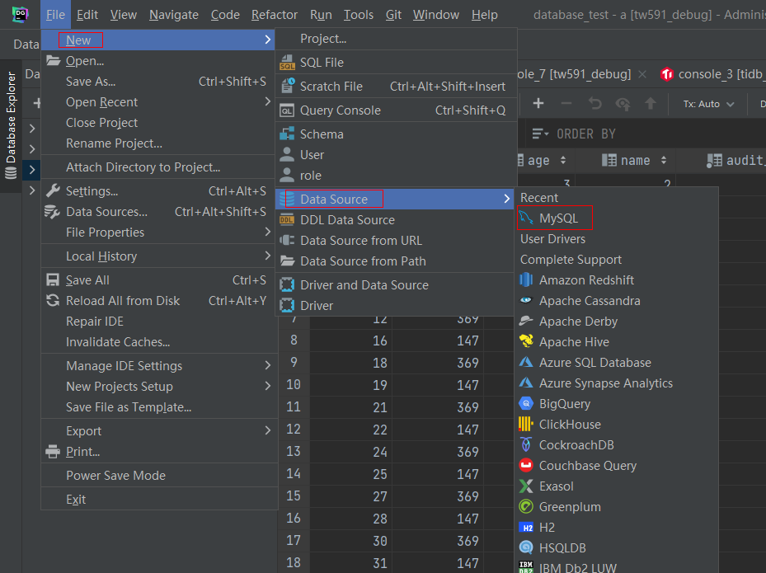Open the Navigate menu
Screen dimensions: 766x573
tap(174, 15)
